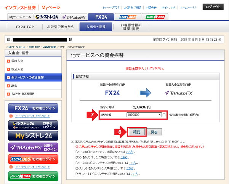This screenshot has height=184, width=229.
Task: Click the arrow icon beside 入出金・振替履歴
Action: click(x=8, y=94)
